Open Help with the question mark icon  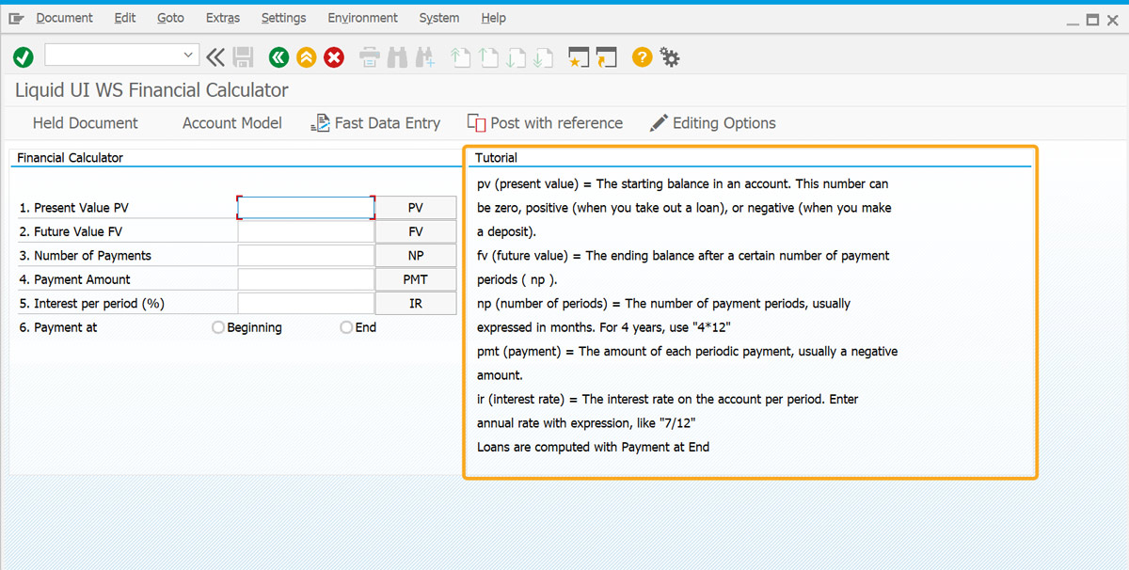[x=642, y=57]
